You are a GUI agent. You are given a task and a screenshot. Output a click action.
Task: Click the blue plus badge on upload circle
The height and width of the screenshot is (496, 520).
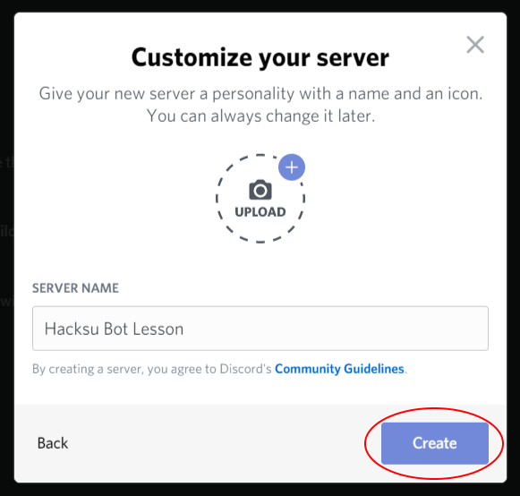pyautogui.click(x=292, y=167)
